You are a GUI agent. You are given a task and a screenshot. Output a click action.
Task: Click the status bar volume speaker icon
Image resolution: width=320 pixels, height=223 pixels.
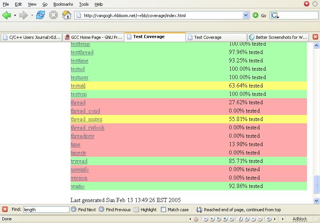tap(269, 219)
